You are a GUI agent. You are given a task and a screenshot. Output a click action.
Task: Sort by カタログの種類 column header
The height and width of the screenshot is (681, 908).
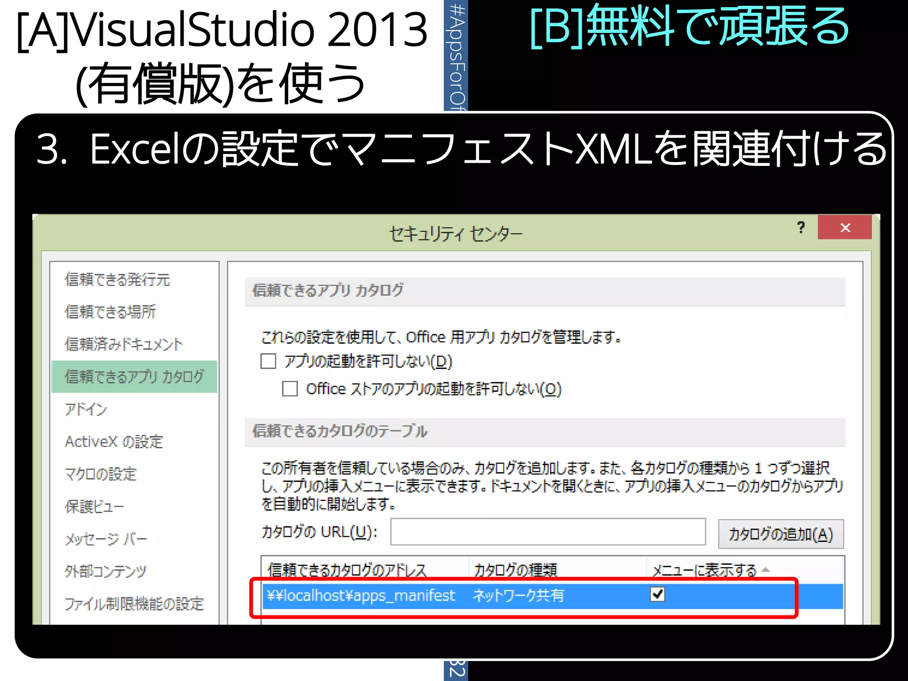point(558,569)
